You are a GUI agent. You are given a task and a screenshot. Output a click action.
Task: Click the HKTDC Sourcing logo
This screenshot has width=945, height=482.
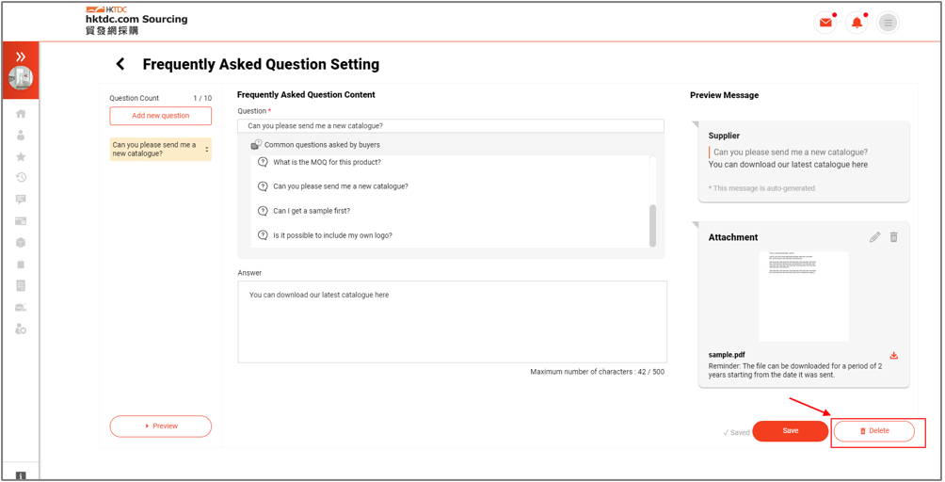point(136,21)
